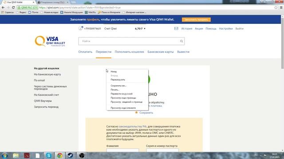Open Steam from the taskbar

coord(70,155)
